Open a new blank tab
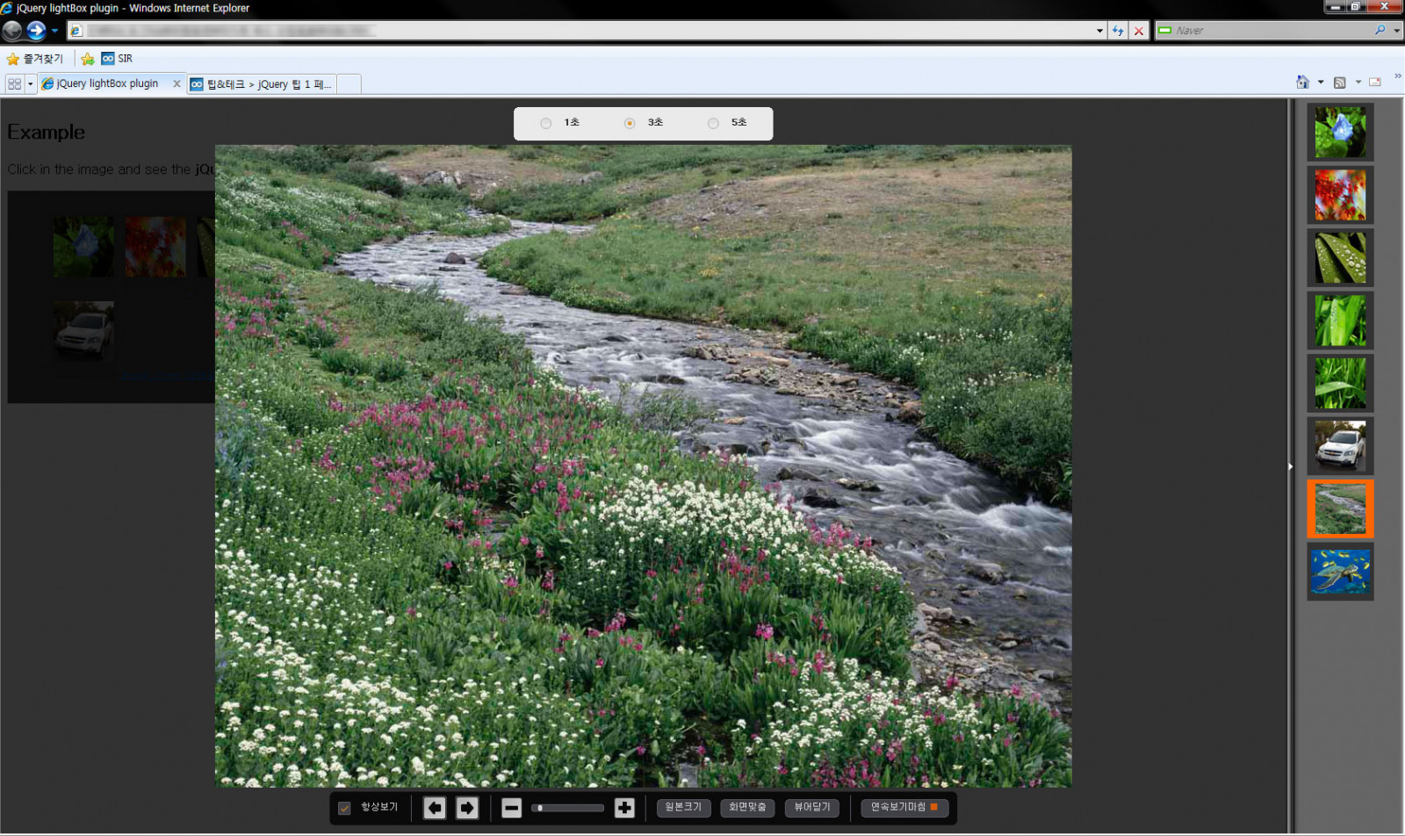Image resolution: width=1405 pixels, height=836 pixels. point(349,84)
